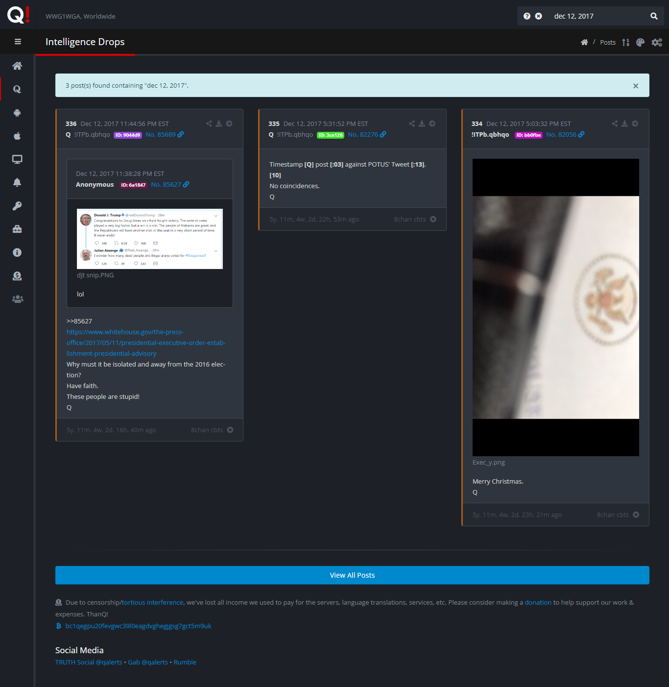Open the No. 85689 post link
The width and height of the screenshot is (669, 687).
coord(160,134)
